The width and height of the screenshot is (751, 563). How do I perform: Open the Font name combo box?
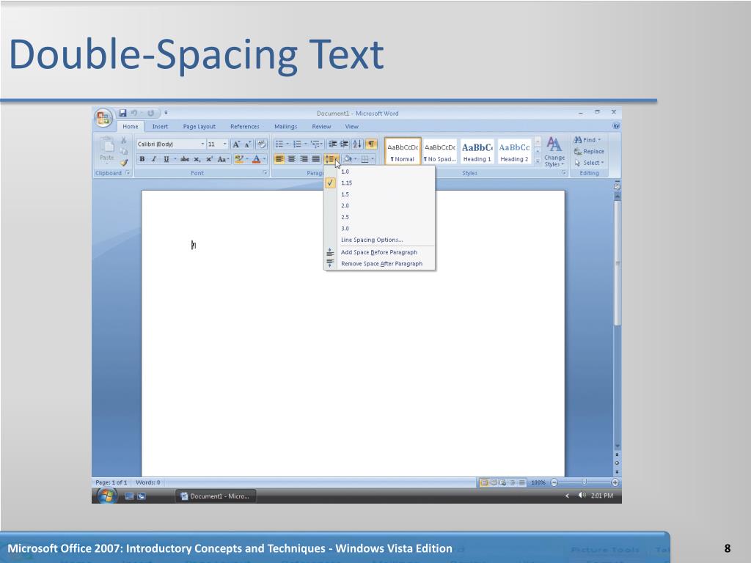170,144
